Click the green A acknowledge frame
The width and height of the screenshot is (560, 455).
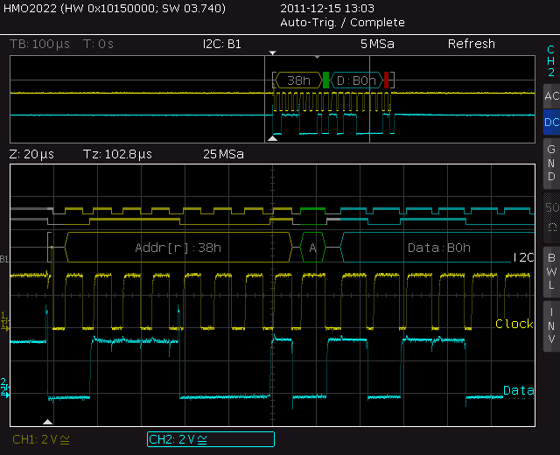pyautogui.click(x=313, y=247)
